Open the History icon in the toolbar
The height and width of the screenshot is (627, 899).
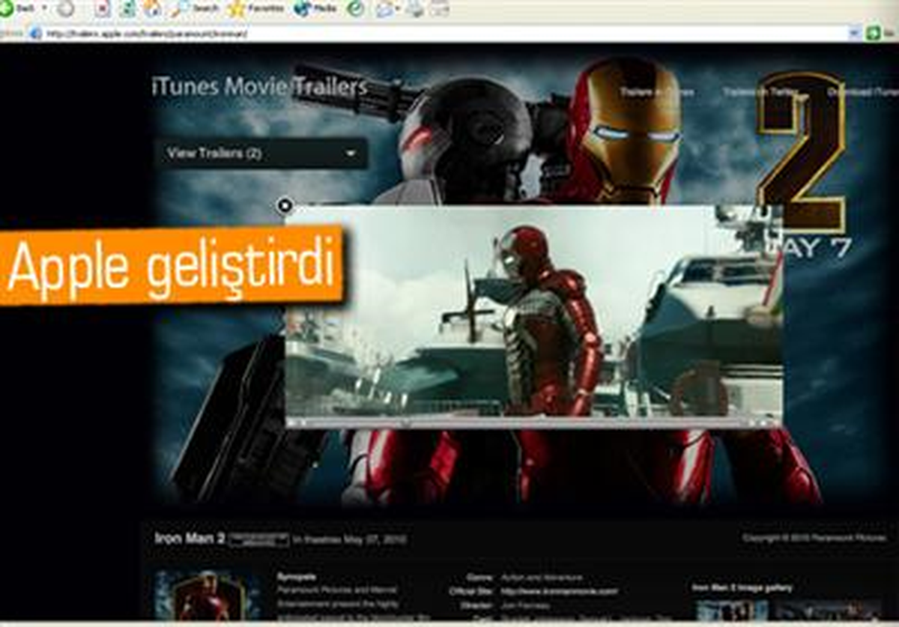356,8
